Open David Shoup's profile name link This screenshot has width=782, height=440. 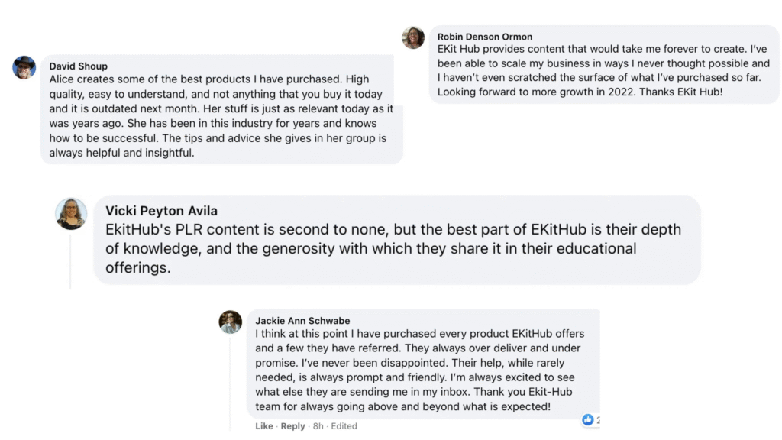79,66
